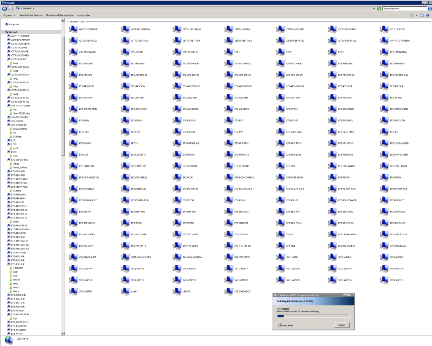This screenshot has height=346, width=432.
Task: Open the Organize dropdown menu
Action: pos(8,15)
